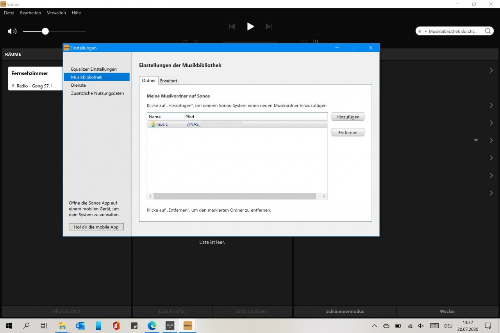Open the Windows Start menu
Screen dimensions: 500x333
click(9, 326)
